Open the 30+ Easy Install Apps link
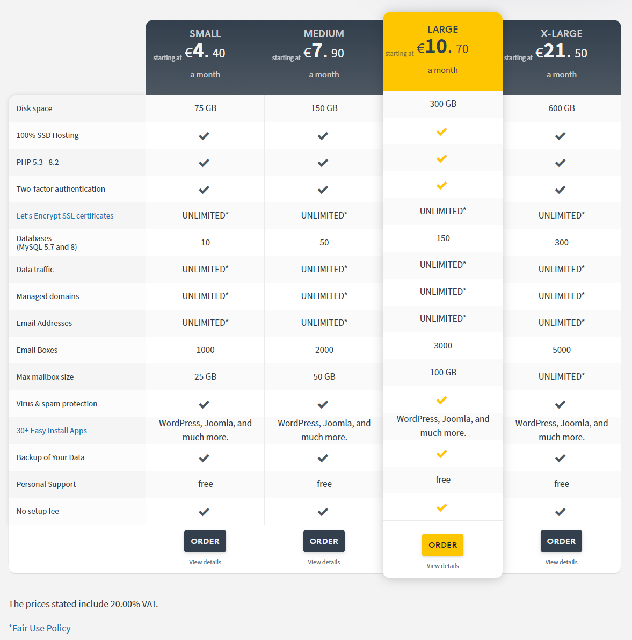This screenshot has width=632, height=640. [52, 431]
